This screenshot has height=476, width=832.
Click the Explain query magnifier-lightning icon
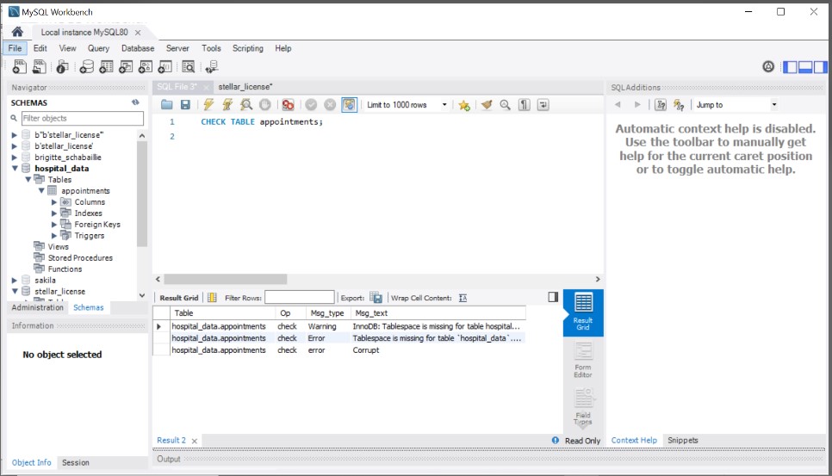(246, 105)
